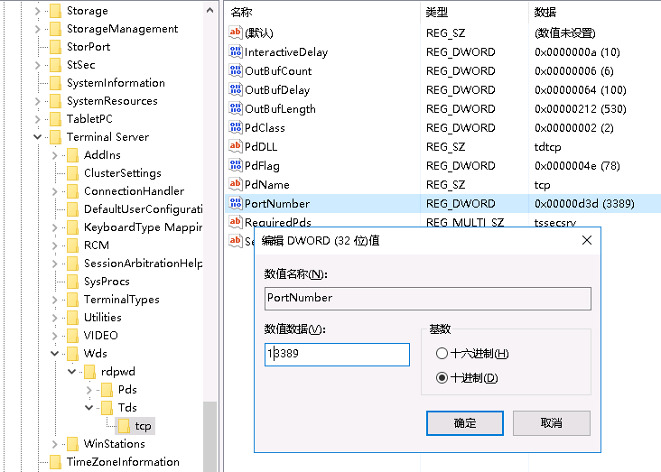Click the tree pane scrollbar thumb
661x472 pixels.
click(209, 436)
